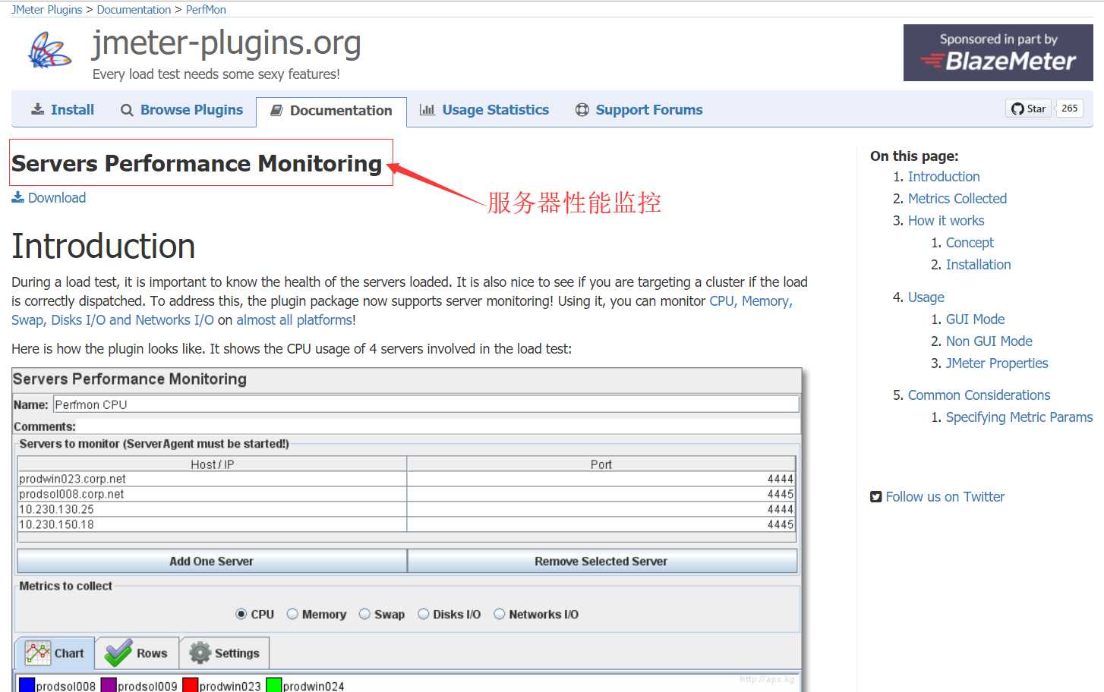Image resolution: width=1104 pixels, height=692 pixels.
Task: Go to Specifying Metric Params link
Action: pyautogui.click(x=1020, y=417)
